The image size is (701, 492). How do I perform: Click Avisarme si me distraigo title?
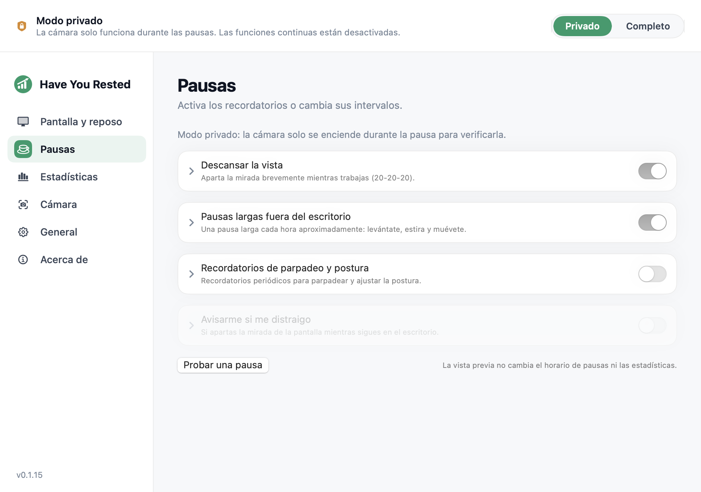point(256,319)
